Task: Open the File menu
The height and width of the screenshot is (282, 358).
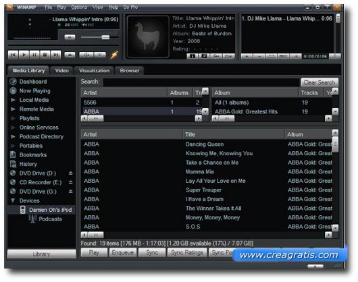Action: [49, 7]
